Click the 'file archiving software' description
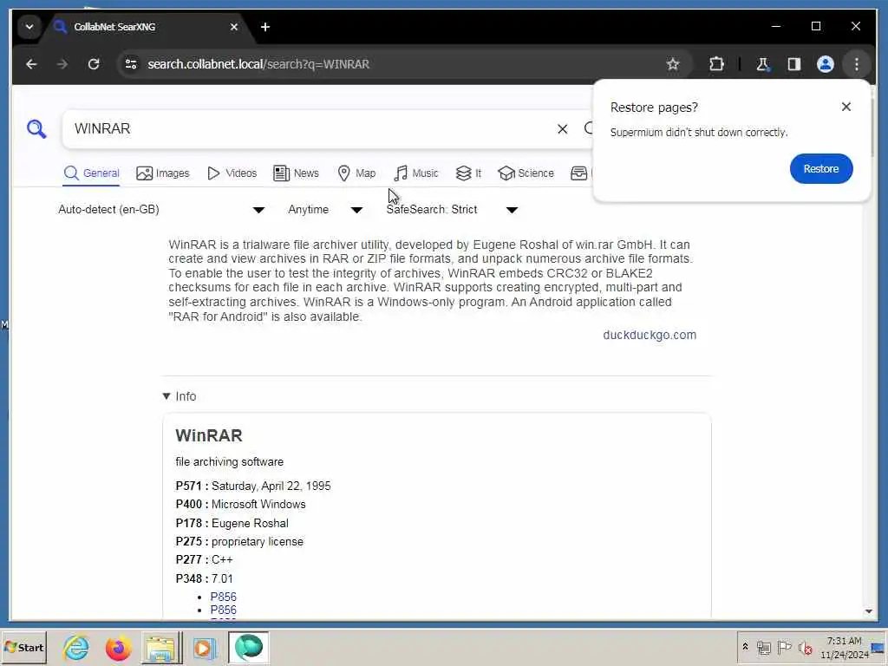This screenshot has width=888, height=666. pos(229,461)
